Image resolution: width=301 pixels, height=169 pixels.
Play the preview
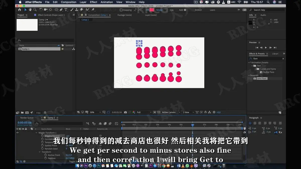pyautogui.click(x=266, y=48)
